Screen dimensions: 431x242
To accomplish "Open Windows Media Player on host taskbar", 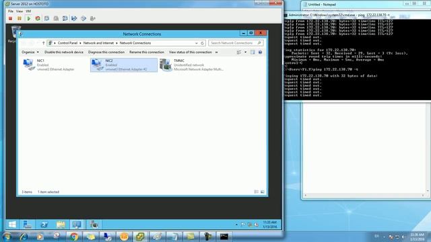I will (40, 237).
